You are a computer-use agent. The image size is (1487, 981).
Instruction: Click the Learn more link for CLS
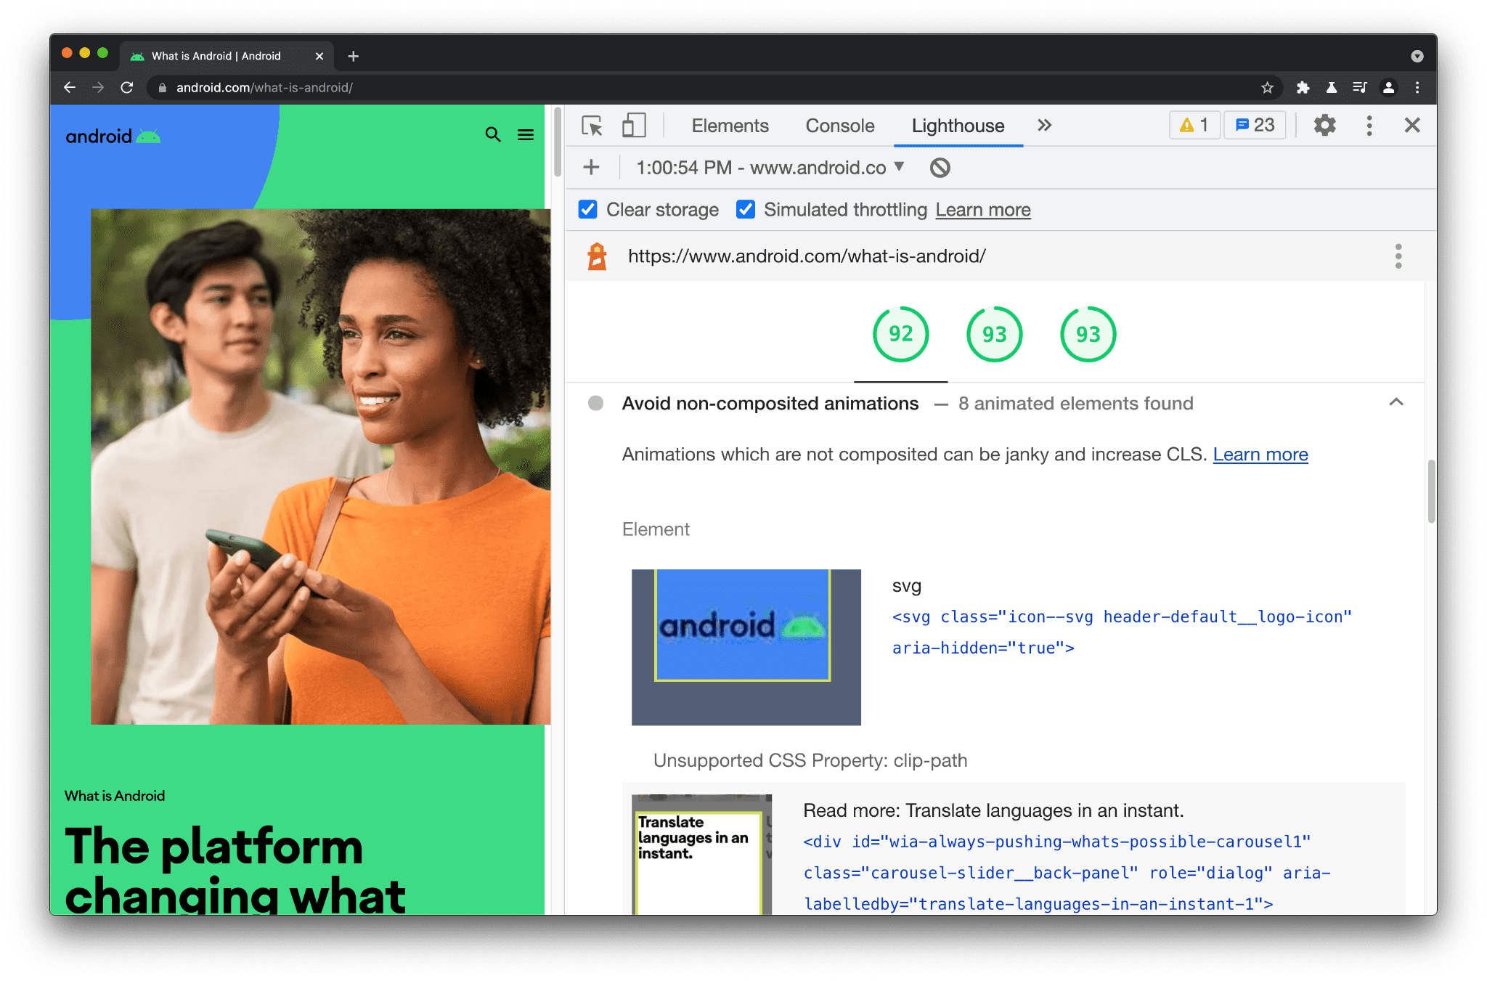[x=1260, y=453]
